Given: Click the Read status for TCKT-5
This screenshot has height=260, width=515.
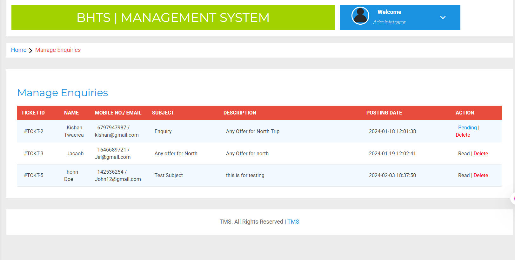Looking at the screenshot, I should (464, 175).
